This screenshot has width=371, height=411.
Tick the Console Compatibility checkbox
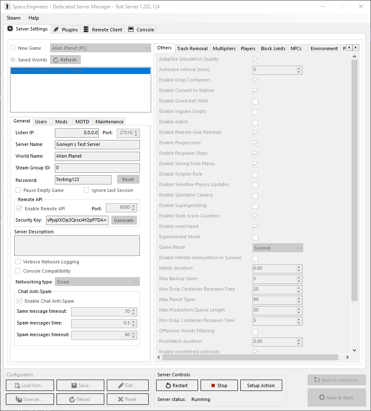click(x=18, y=271)
